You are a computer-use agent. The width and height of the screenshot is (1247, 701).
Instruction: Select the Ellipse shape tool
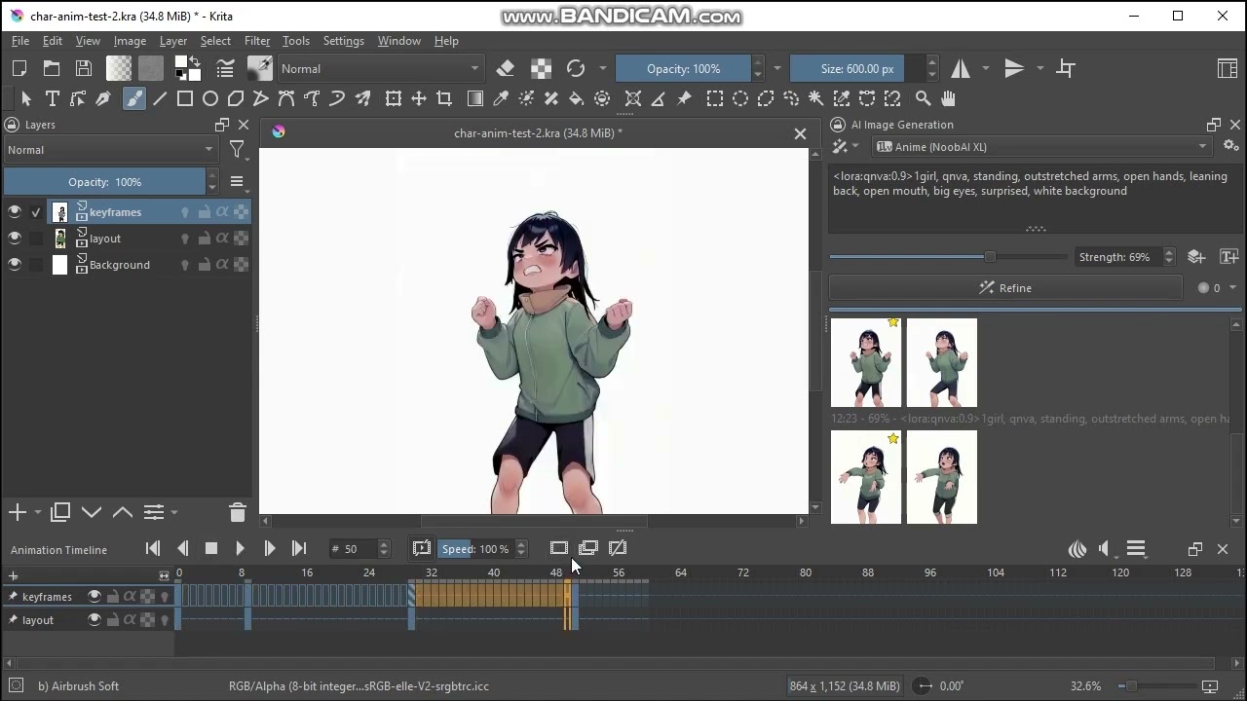click(x=210, y=98)
